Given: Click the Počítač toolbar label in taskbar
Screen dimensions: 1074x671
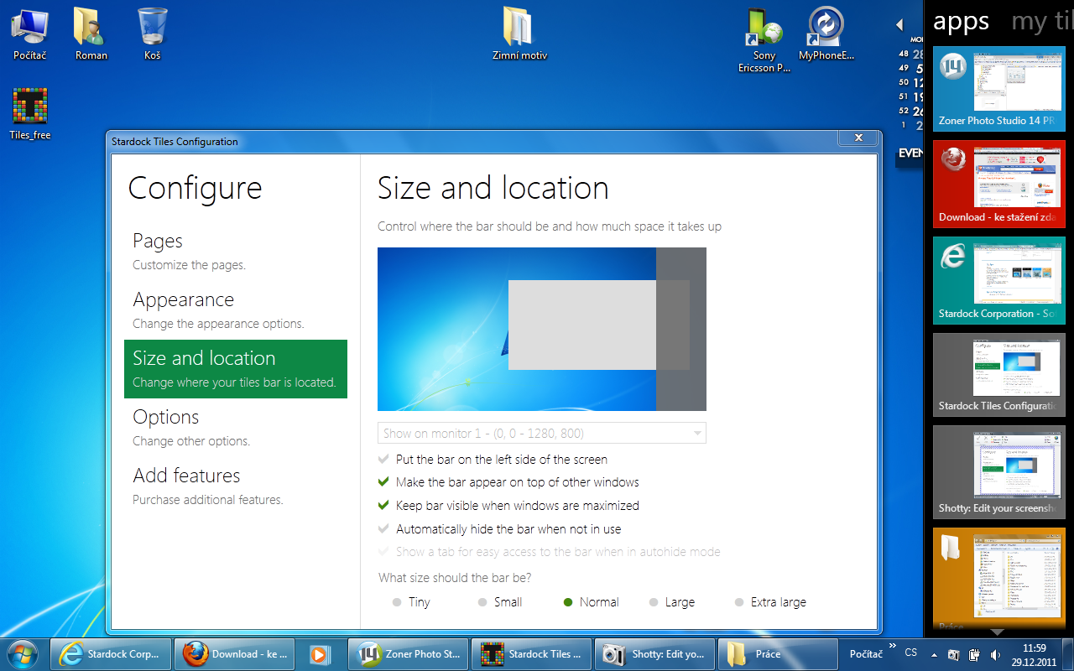Looking at the screenshot, I should [866, 654].
